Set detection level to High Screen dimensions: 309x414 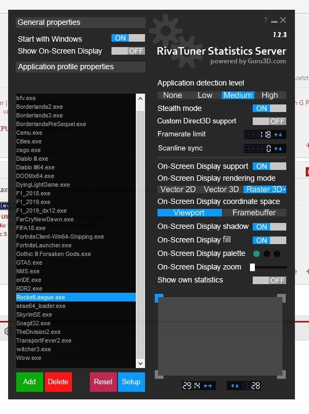tap(270, 95)
